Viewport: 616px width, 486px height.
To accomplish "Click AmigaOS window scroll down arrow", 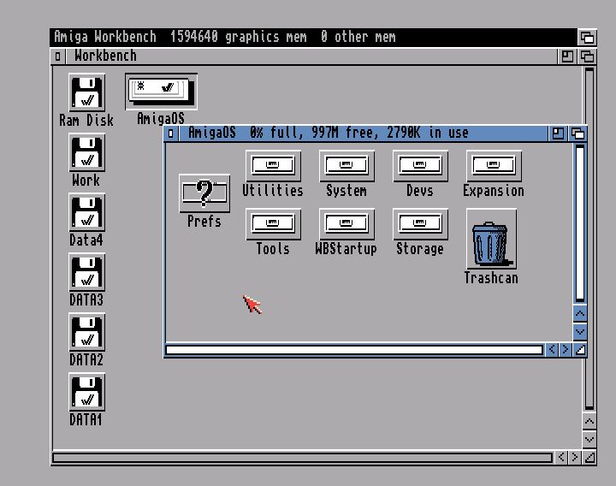I will point(580,331).
